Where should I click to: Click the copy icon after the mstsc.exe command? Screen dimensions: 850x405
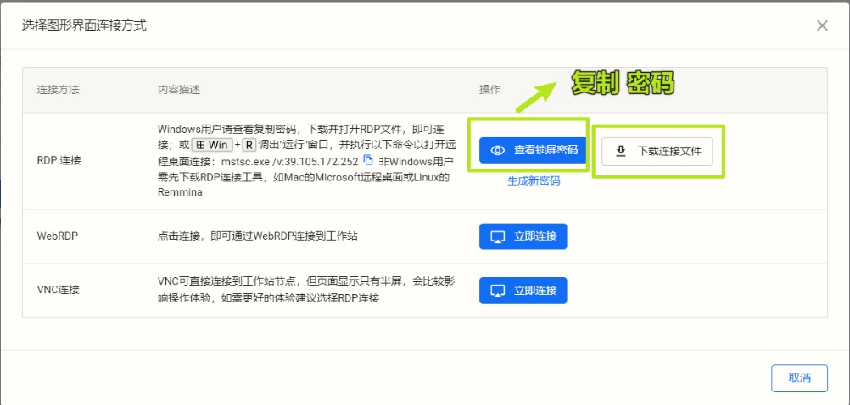pos(368,160)
